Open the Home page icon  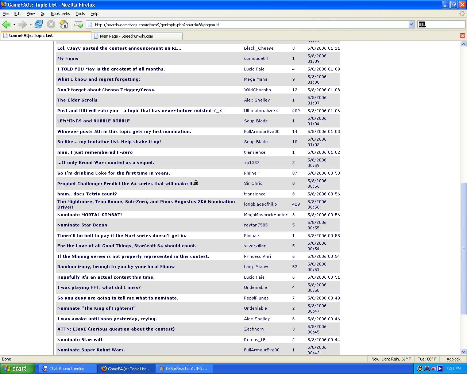[x=64, y=24]
